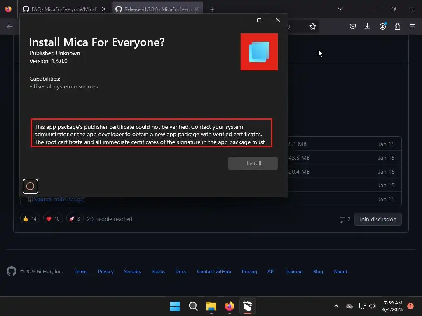Screen dimensions: 422x316
Task: Open Save to Pocket in Firefox
Action: (353, 26)
